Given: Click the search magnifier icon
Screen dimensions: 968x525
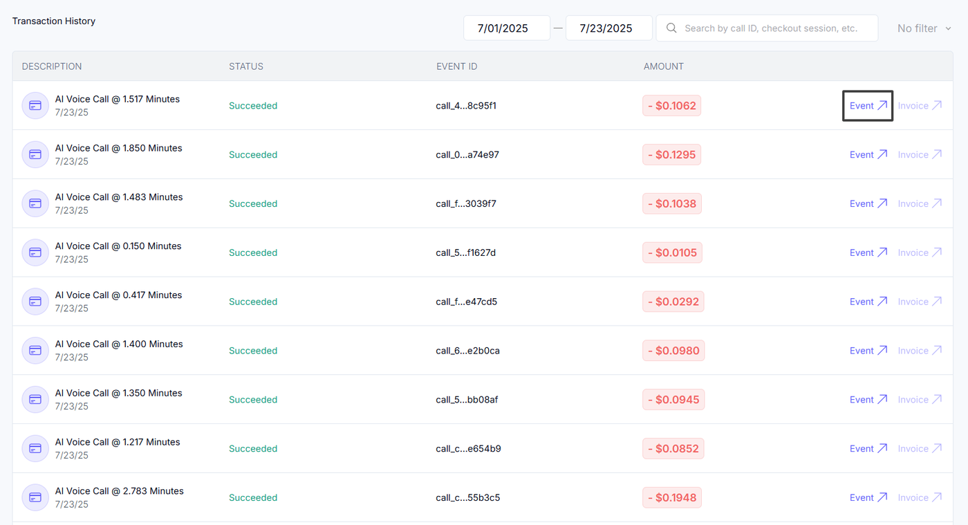Looking at the screenshot, I should click(x=671, y=28).
